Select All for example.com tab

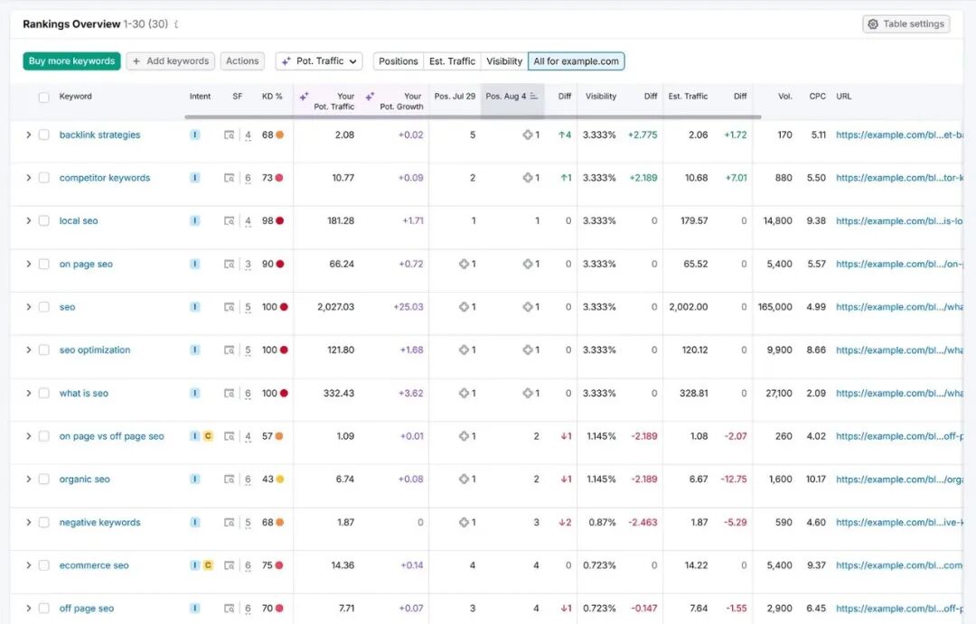576,61
